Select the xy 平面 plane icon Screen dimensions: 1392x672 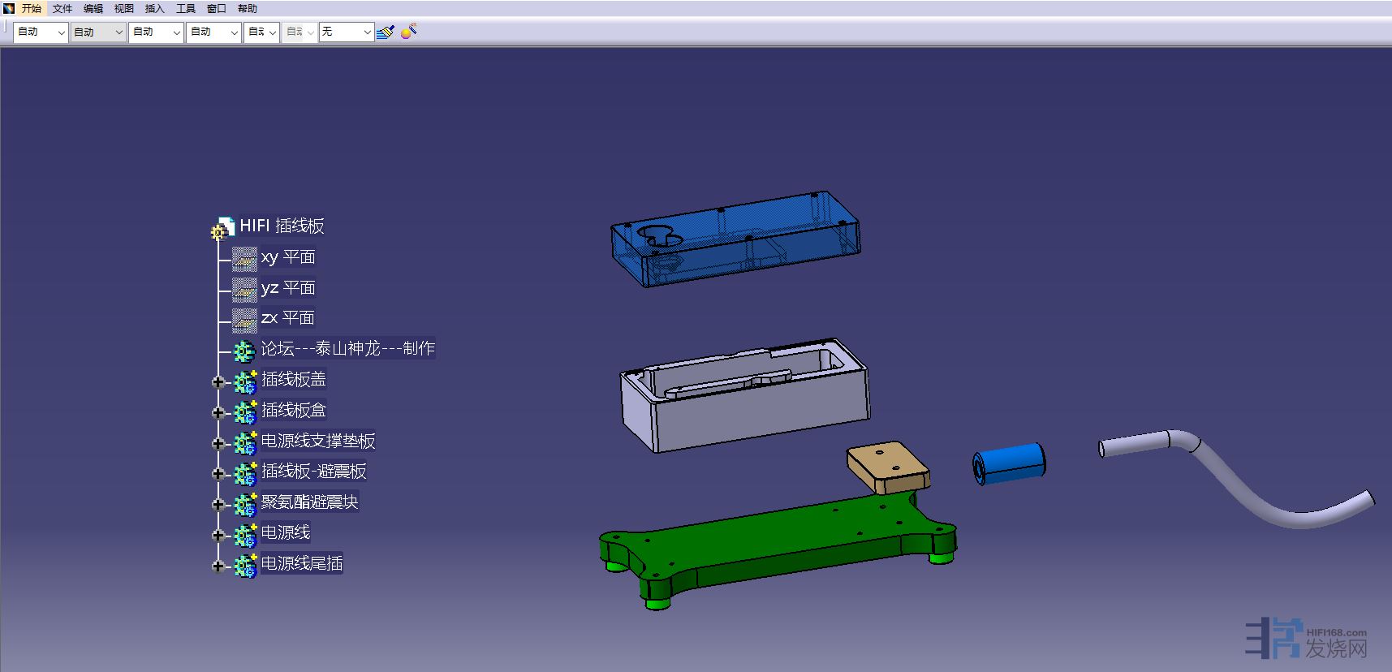point(244,258)
